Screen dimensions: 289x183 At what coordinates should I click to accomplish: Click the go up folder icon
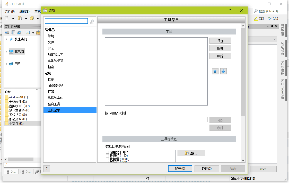point(38,32)
